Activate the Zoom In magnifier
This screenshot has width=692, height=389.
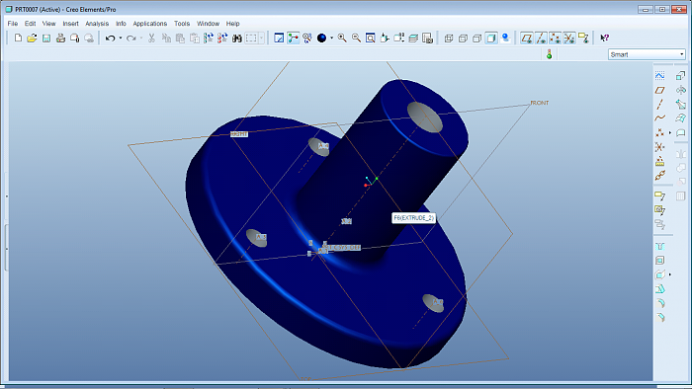(x=342, y=39)
